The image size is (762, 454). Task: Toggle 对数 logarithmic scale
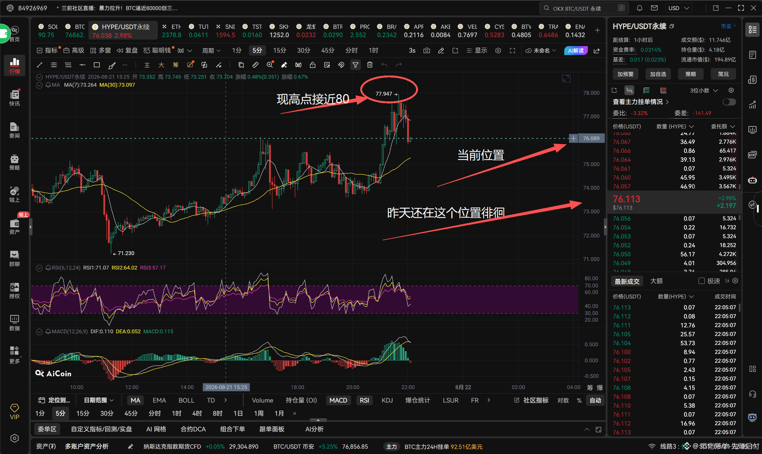[563, 400]
